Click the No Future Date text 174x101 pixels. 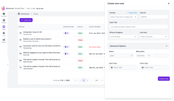point(95,47)
